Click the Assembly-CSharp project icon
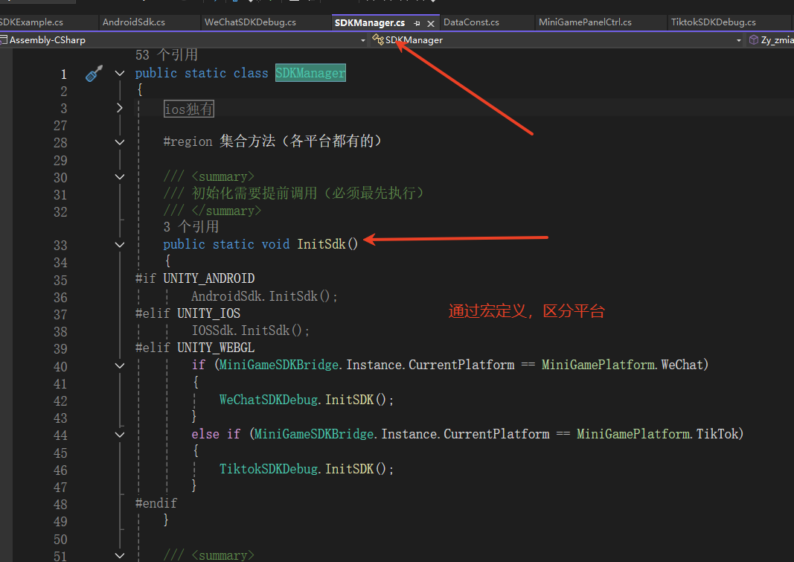The height and width of the screenshot is (562, 794). [4, 40]
